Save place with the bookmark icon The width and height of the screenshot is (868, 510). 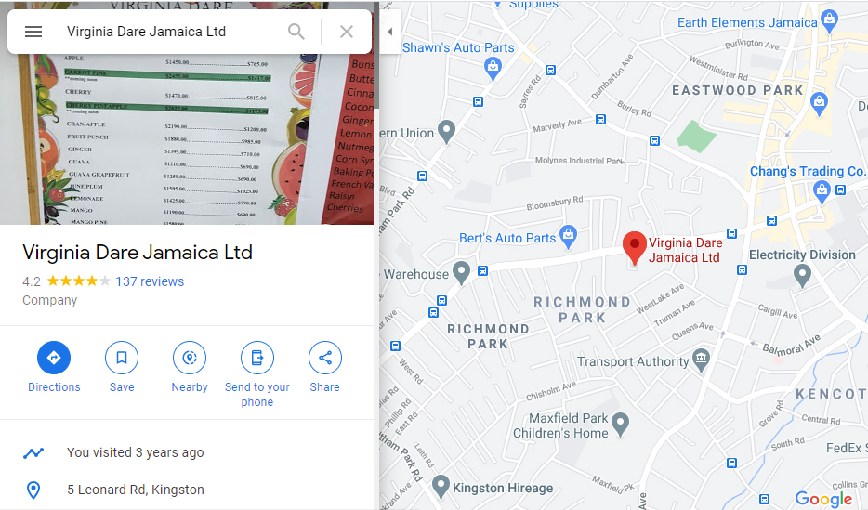pyautogui.click(x=122, y=358)
